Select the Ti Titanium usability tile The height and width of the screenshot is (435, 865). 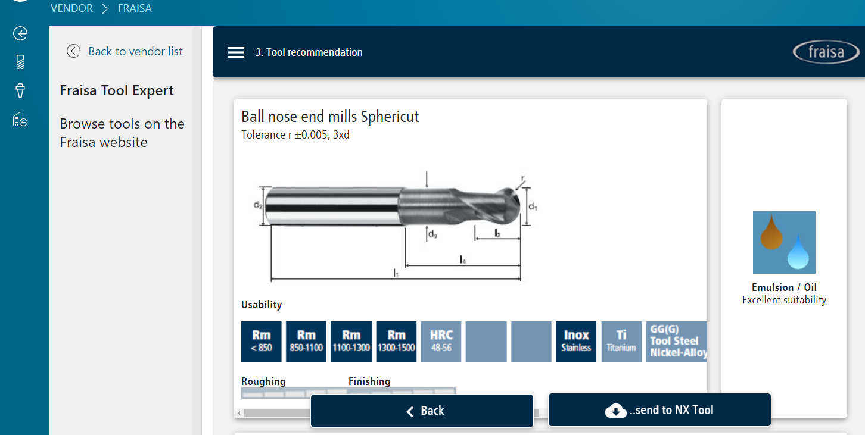pos(621,342)
